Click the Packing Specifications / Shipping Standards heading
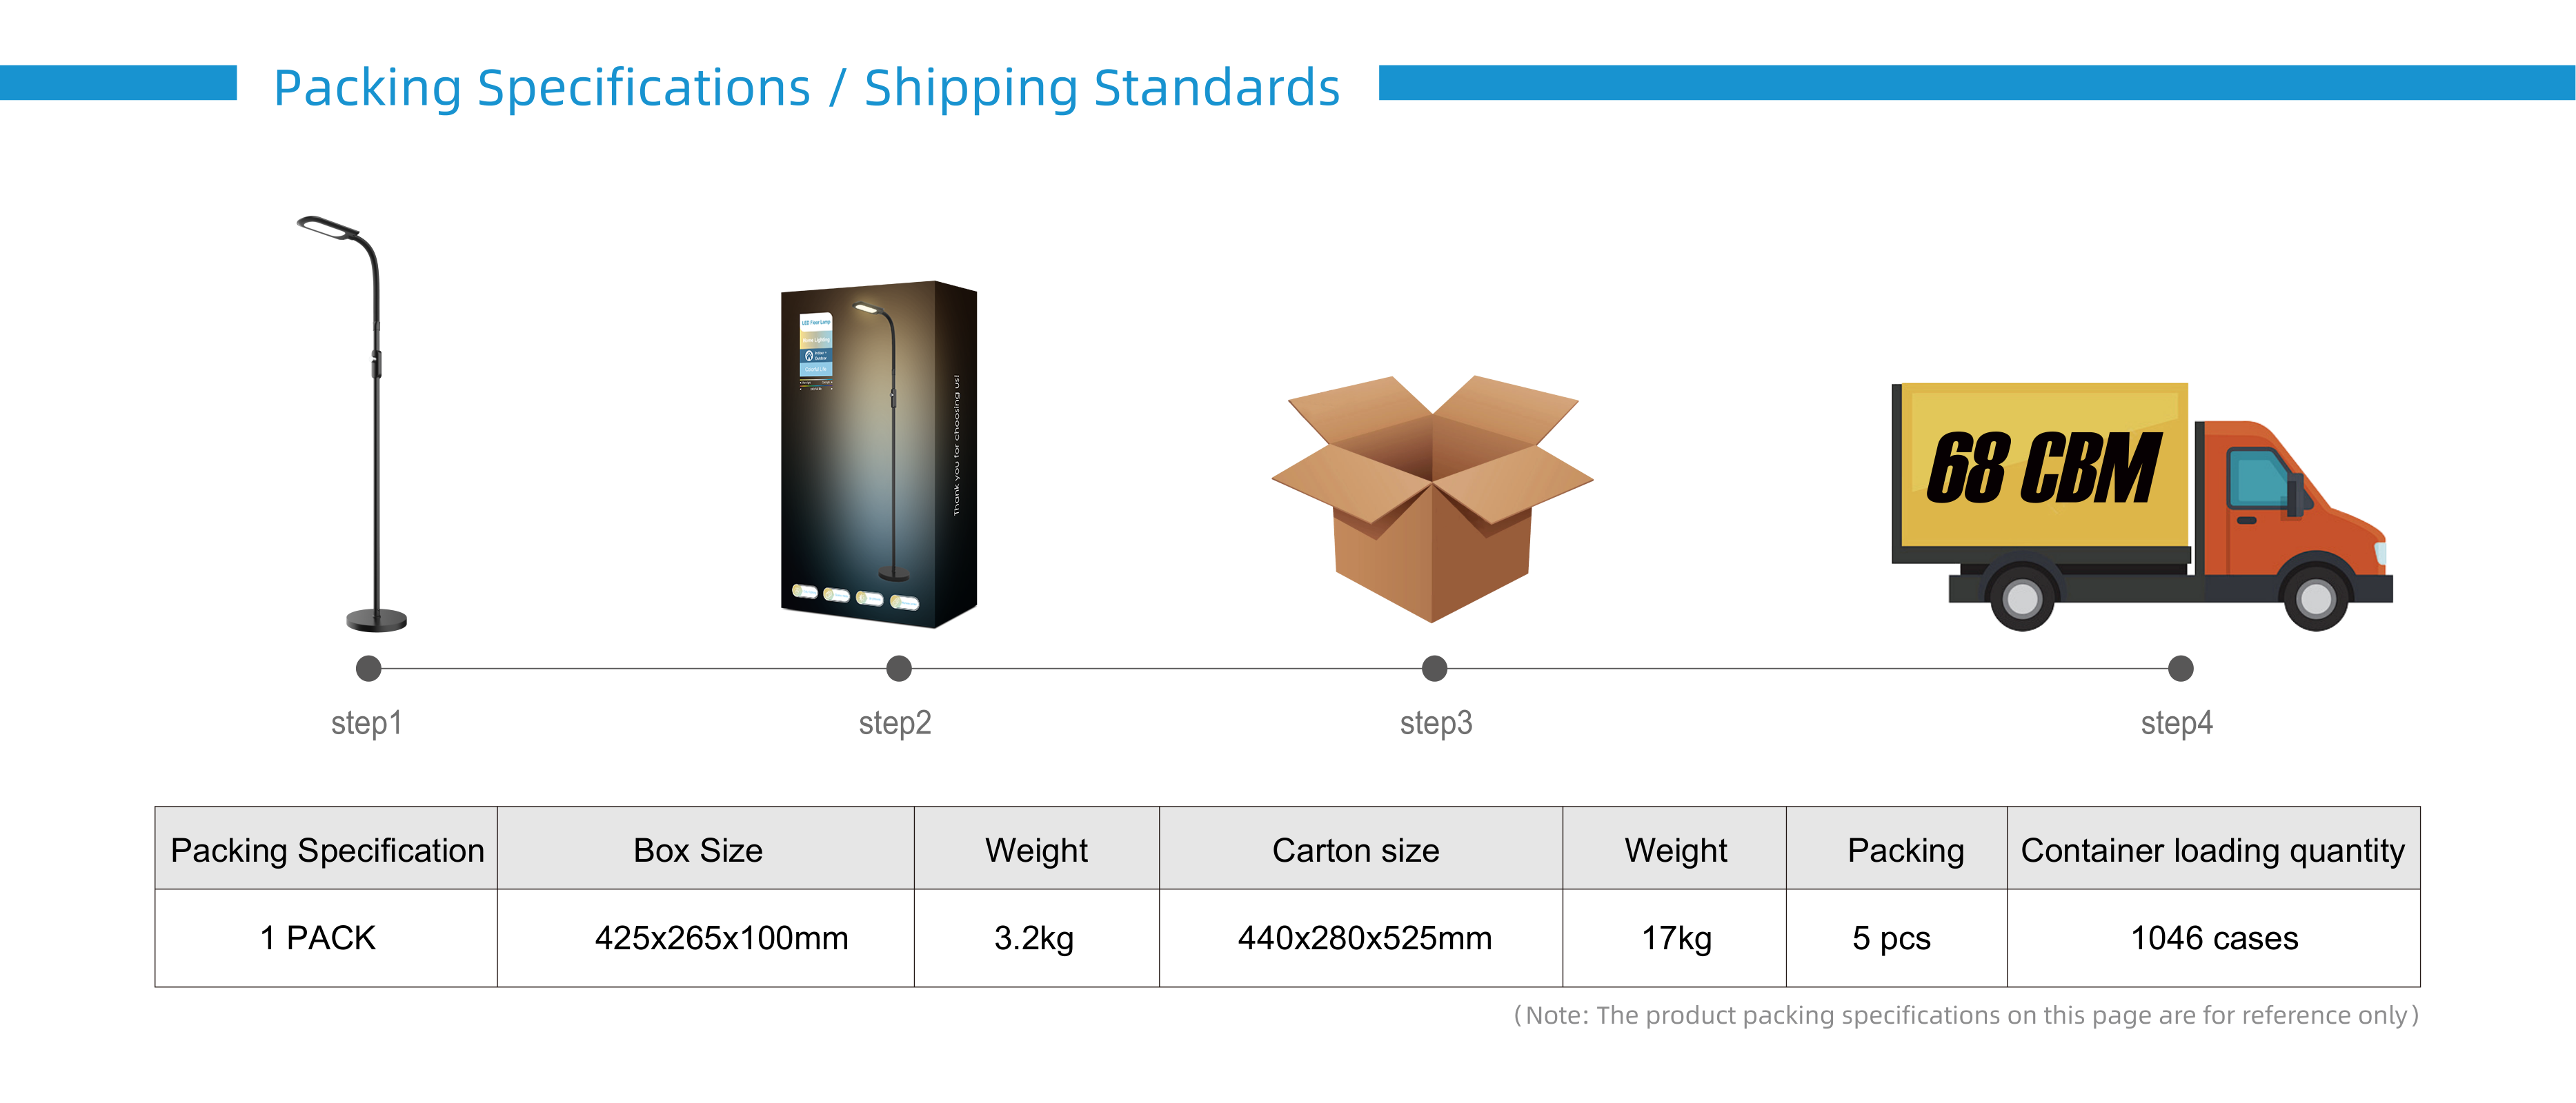Image resolution: width=2576 pixels, height=1103 pixels. pyautogui.click(x=806, y=88)
